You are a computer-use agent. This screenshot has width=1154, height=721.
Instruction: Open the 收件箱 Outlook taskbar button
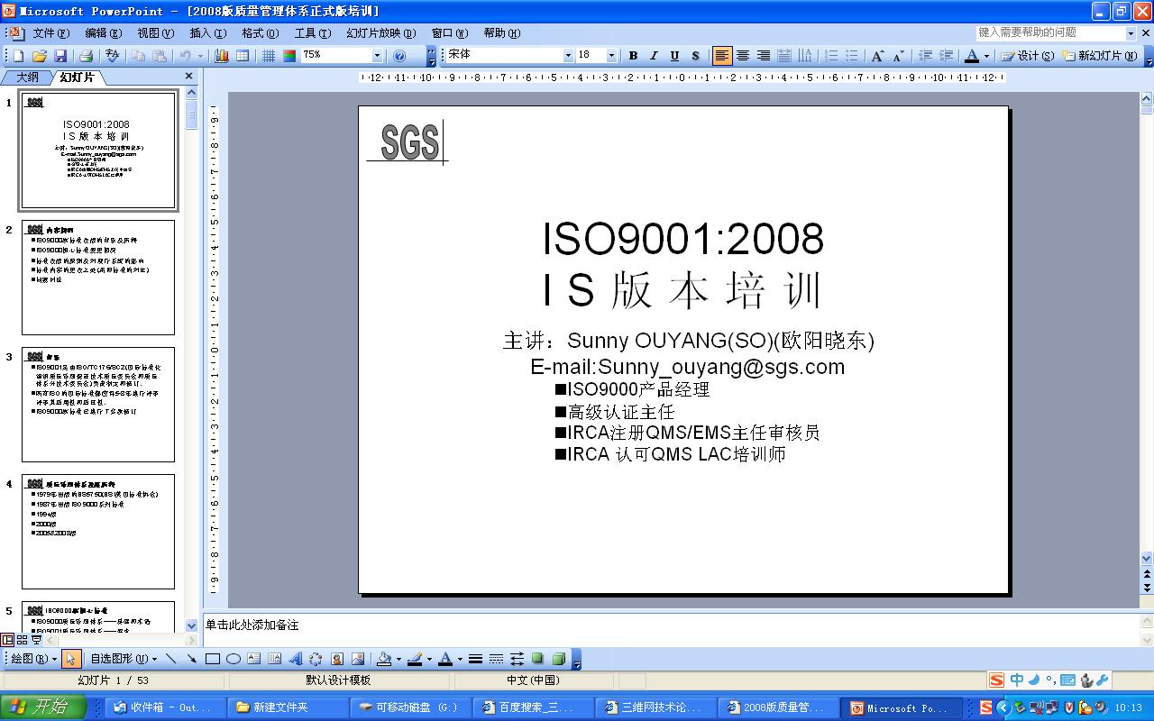(x=165, y=707)
